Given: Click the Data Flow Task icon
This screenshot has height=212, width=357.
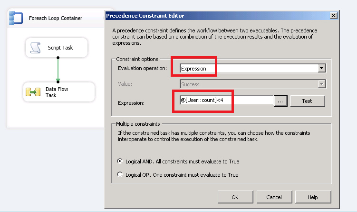Looking at the screenshot, I should 33,91.
